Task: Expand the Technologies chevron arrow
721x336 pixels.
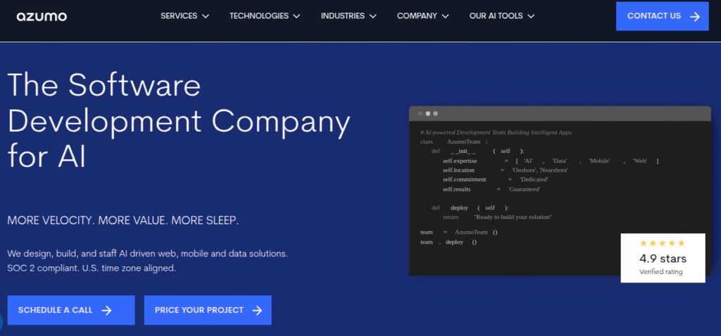Action: [x=297, y=16]
